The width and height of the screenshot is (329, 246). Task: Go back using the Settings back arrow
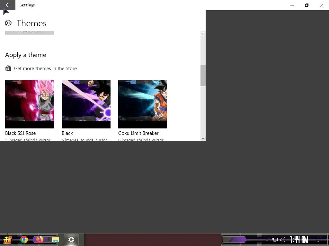[8, 5]
